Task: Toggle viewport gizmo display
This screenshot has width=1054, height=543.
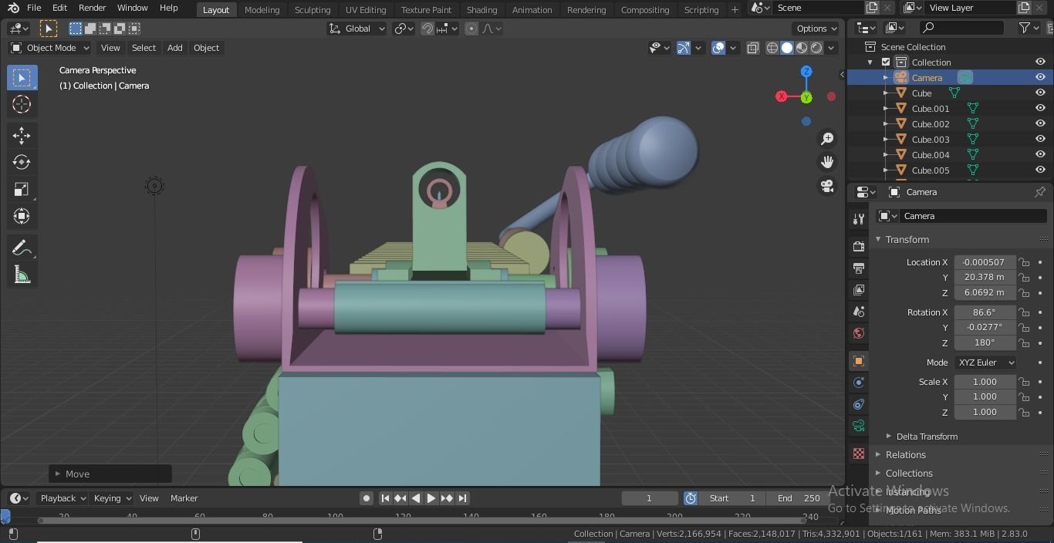Action: tap(684, 48)
